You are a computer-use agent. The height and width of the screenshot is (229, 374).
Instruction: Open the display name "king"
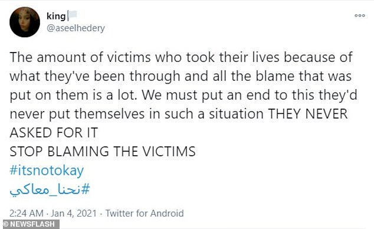click(56, 16)
